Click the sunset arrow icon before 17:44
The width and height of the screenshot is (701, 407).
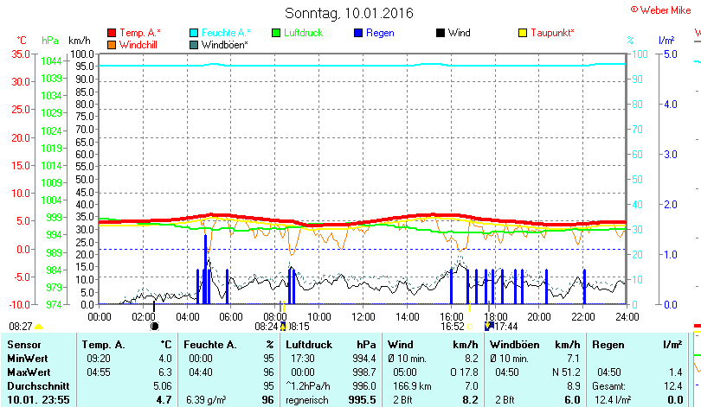click(x=489, y=326)
